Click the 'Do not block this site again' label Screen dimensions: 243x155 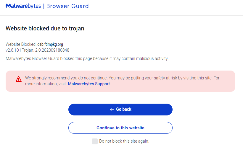click(124, 141)
